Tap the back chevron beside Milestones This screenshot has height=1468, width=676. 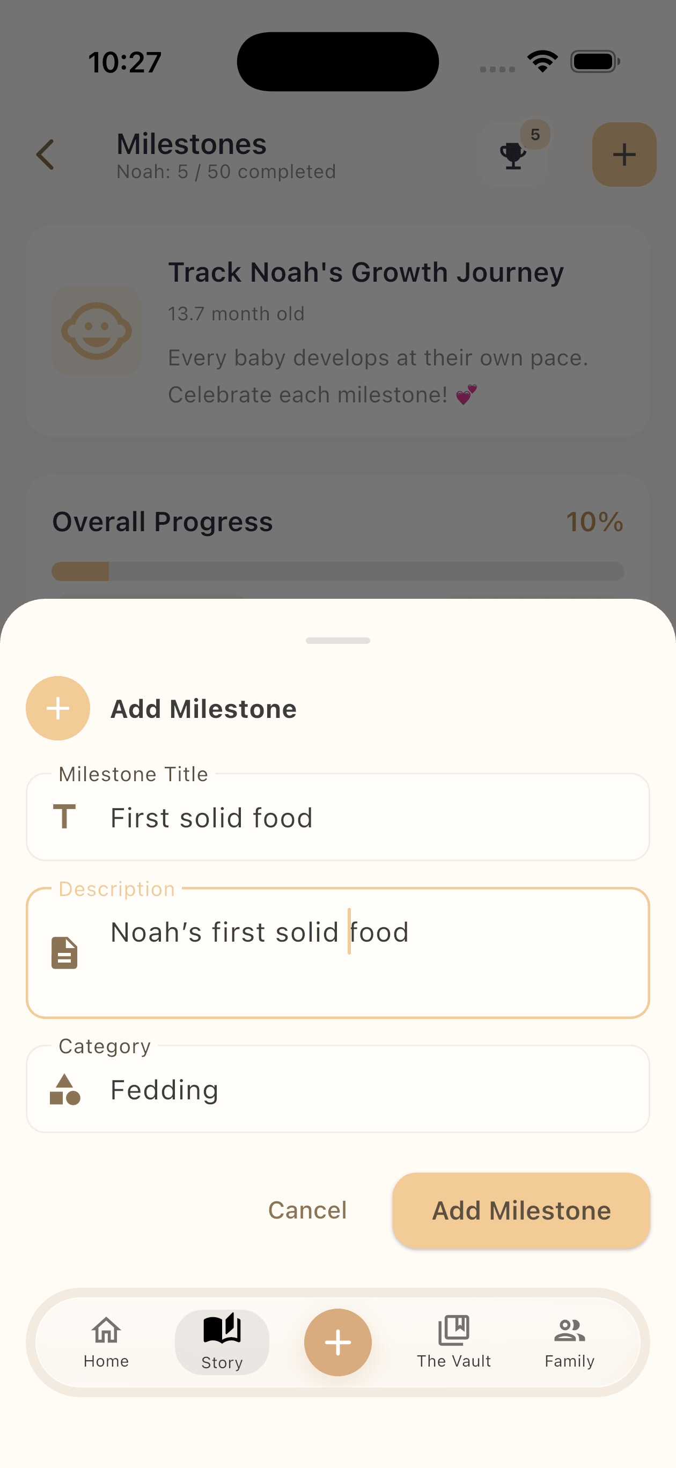pos(45,155)
